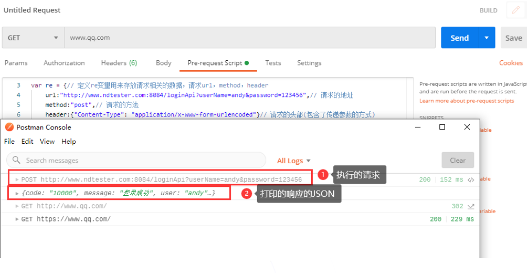Open the View menu in Postman Console

tap(47, 142)
